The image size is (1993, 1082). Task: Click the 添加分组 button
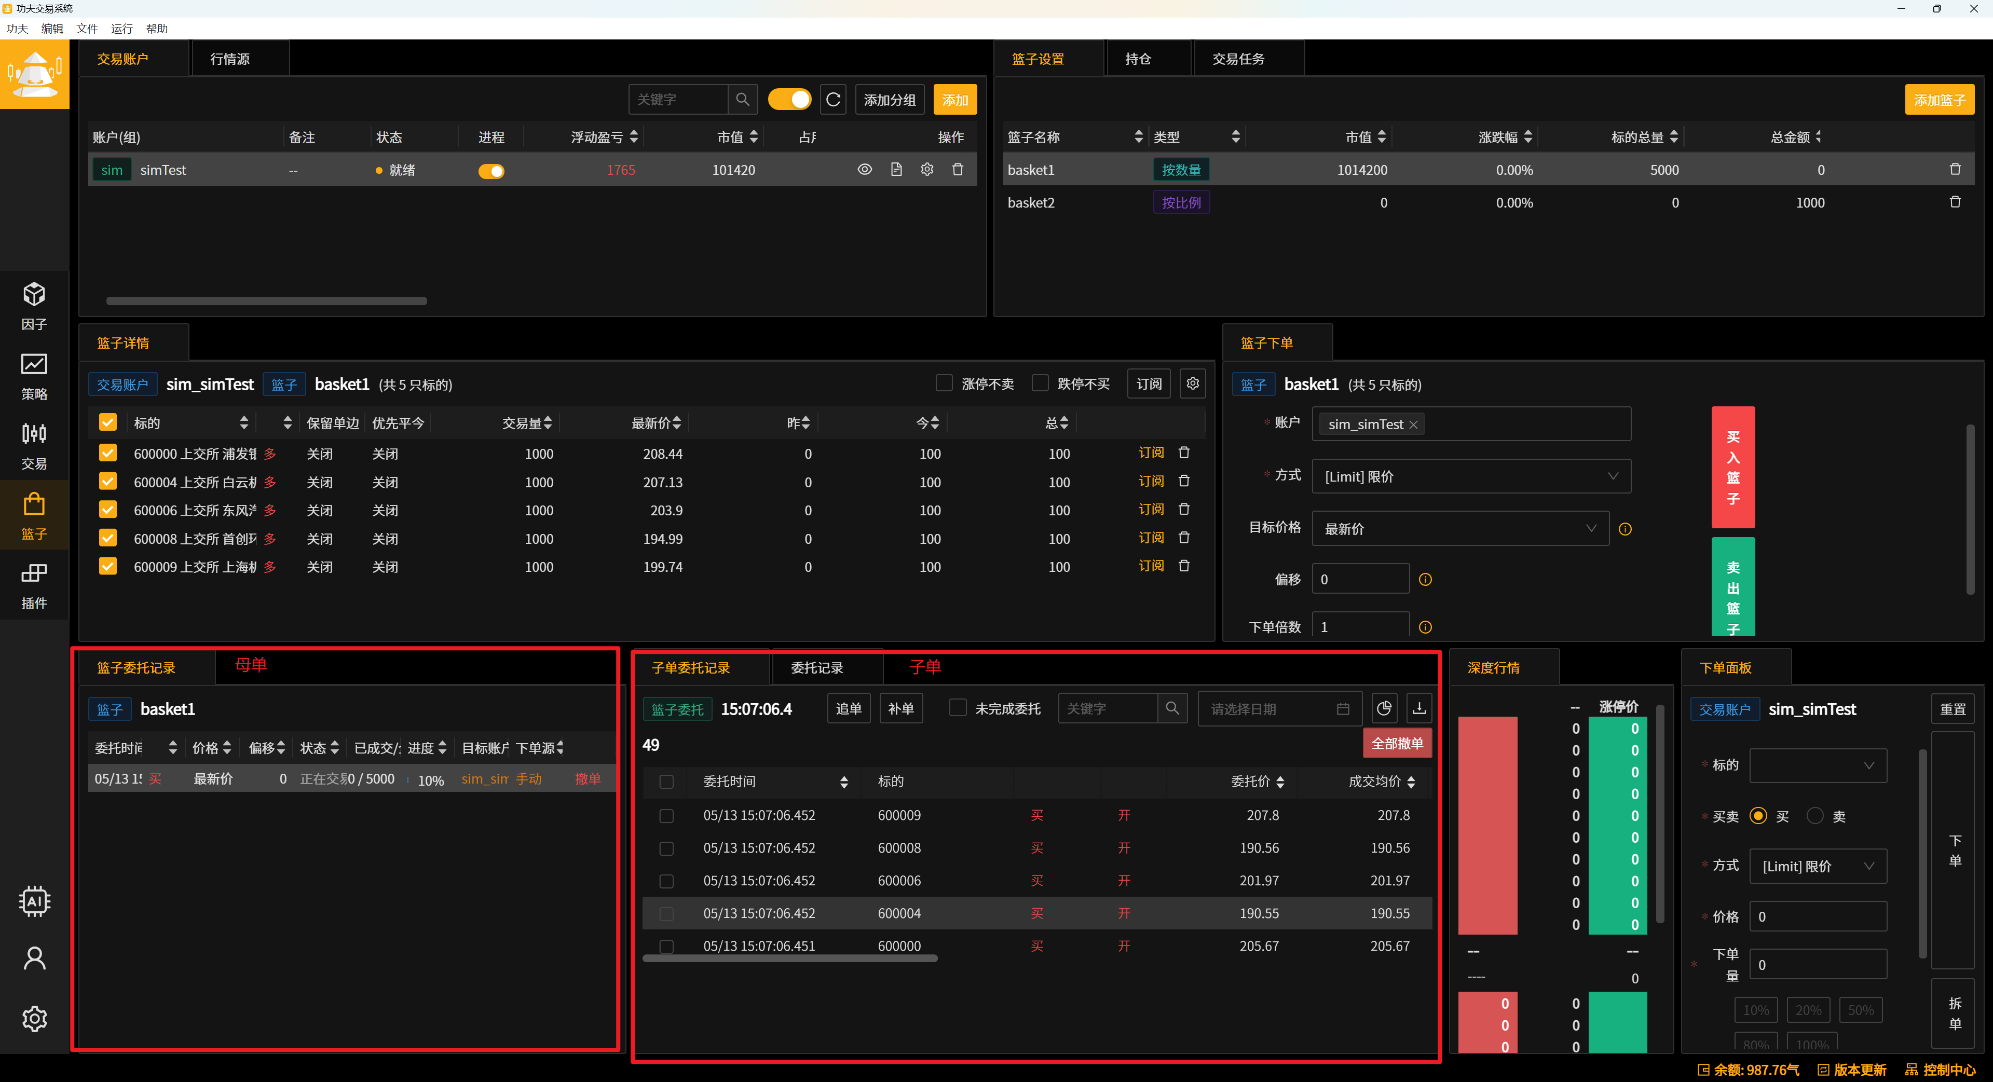890,100
